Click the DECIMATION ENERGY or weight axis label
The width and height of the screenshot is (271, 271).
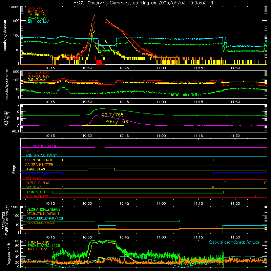click(5, 220)
